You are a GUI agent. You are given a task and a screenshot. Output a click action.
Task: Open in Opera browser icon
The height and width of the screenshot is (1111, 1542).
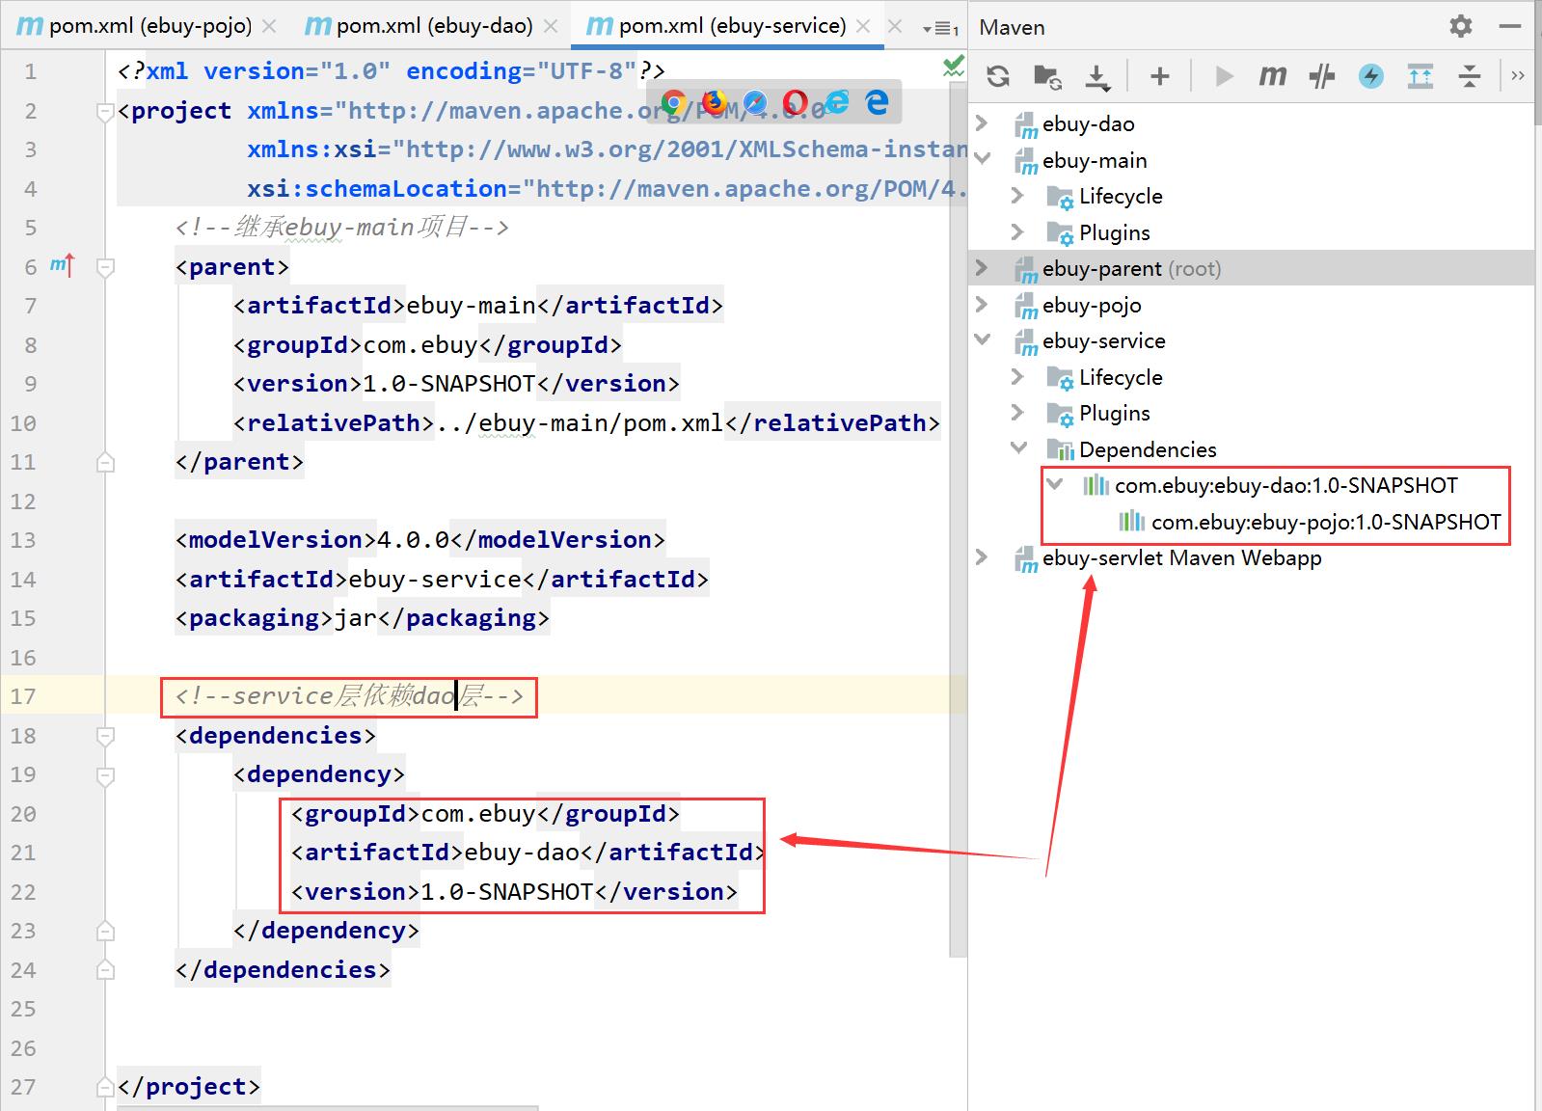tap(796, 102)
